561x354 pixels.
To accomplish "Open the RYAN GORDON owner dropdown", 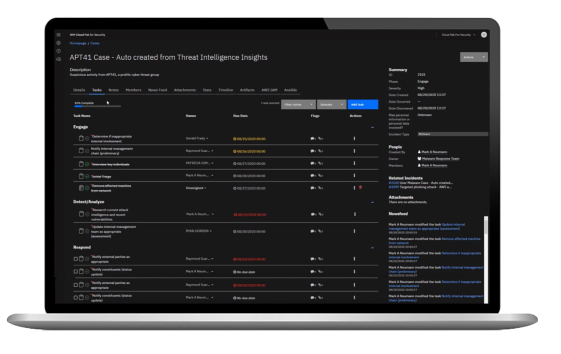I will [198, 231].
